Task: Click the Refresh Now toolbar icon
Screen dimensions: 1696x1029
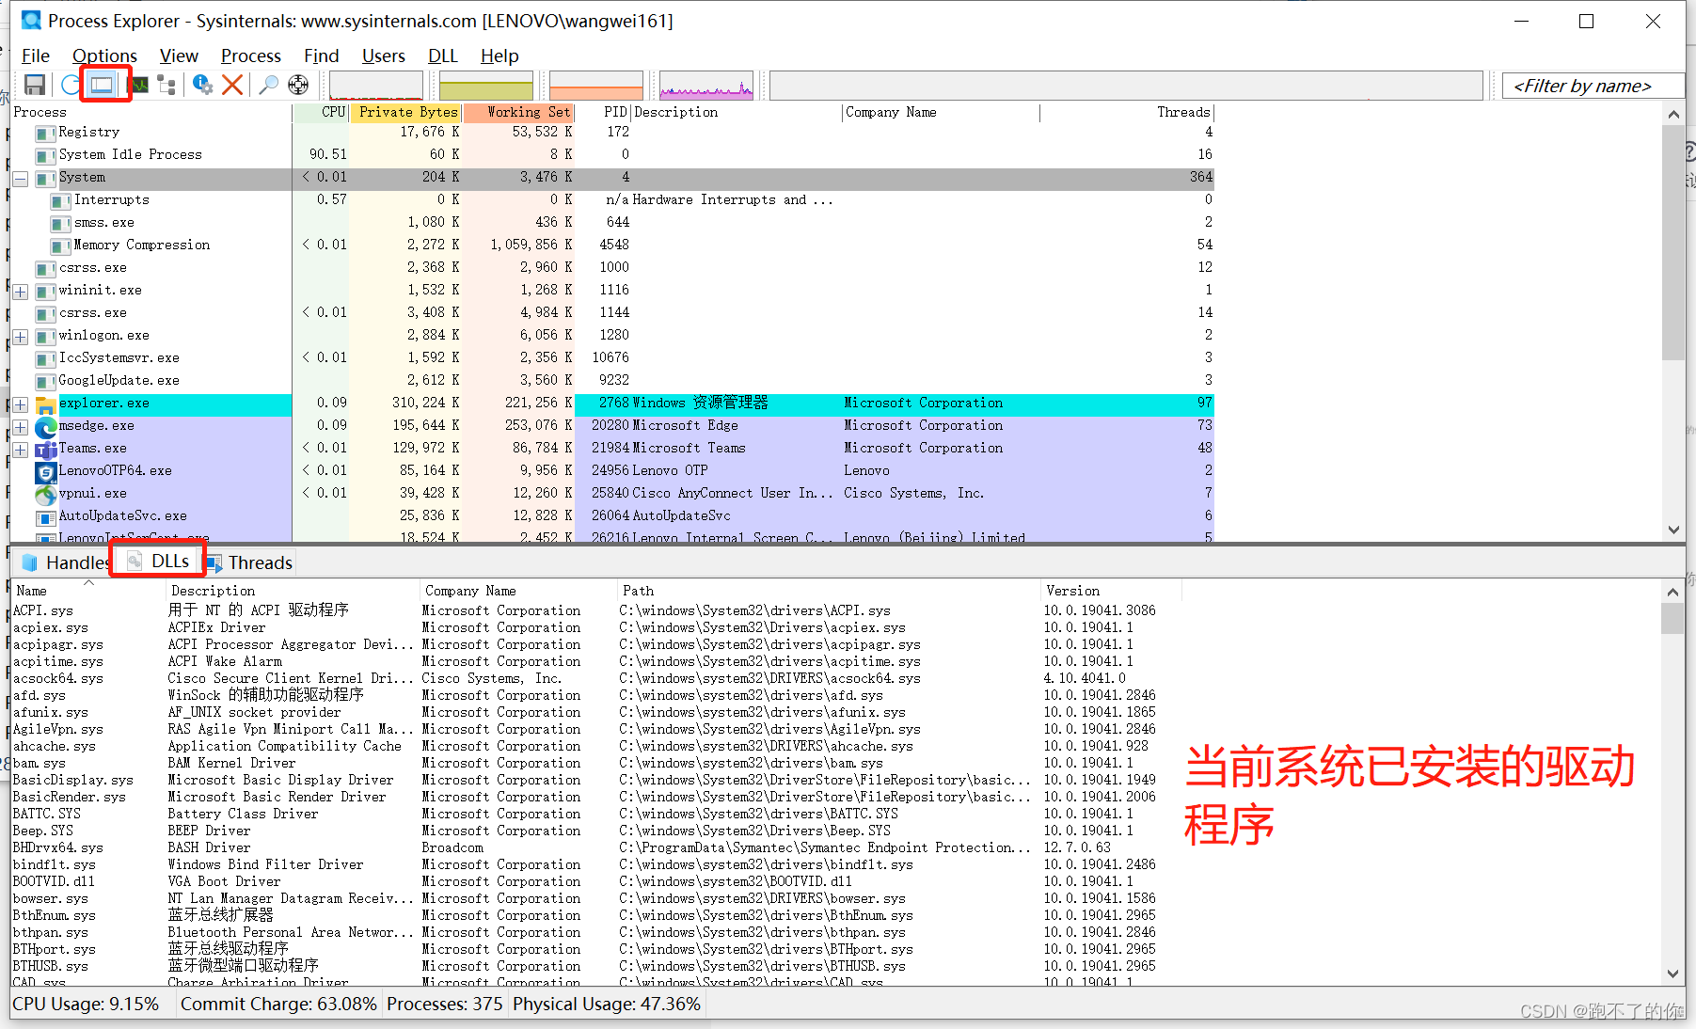Action: (71, 85)
